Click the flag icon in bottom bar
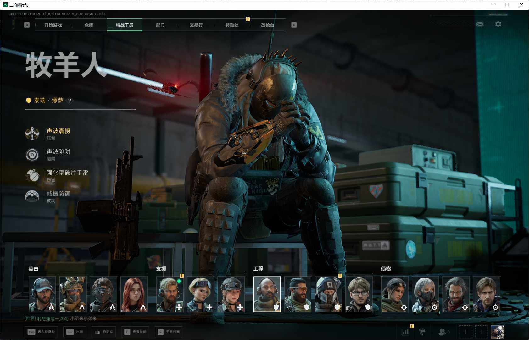 [x=422, y=332]
